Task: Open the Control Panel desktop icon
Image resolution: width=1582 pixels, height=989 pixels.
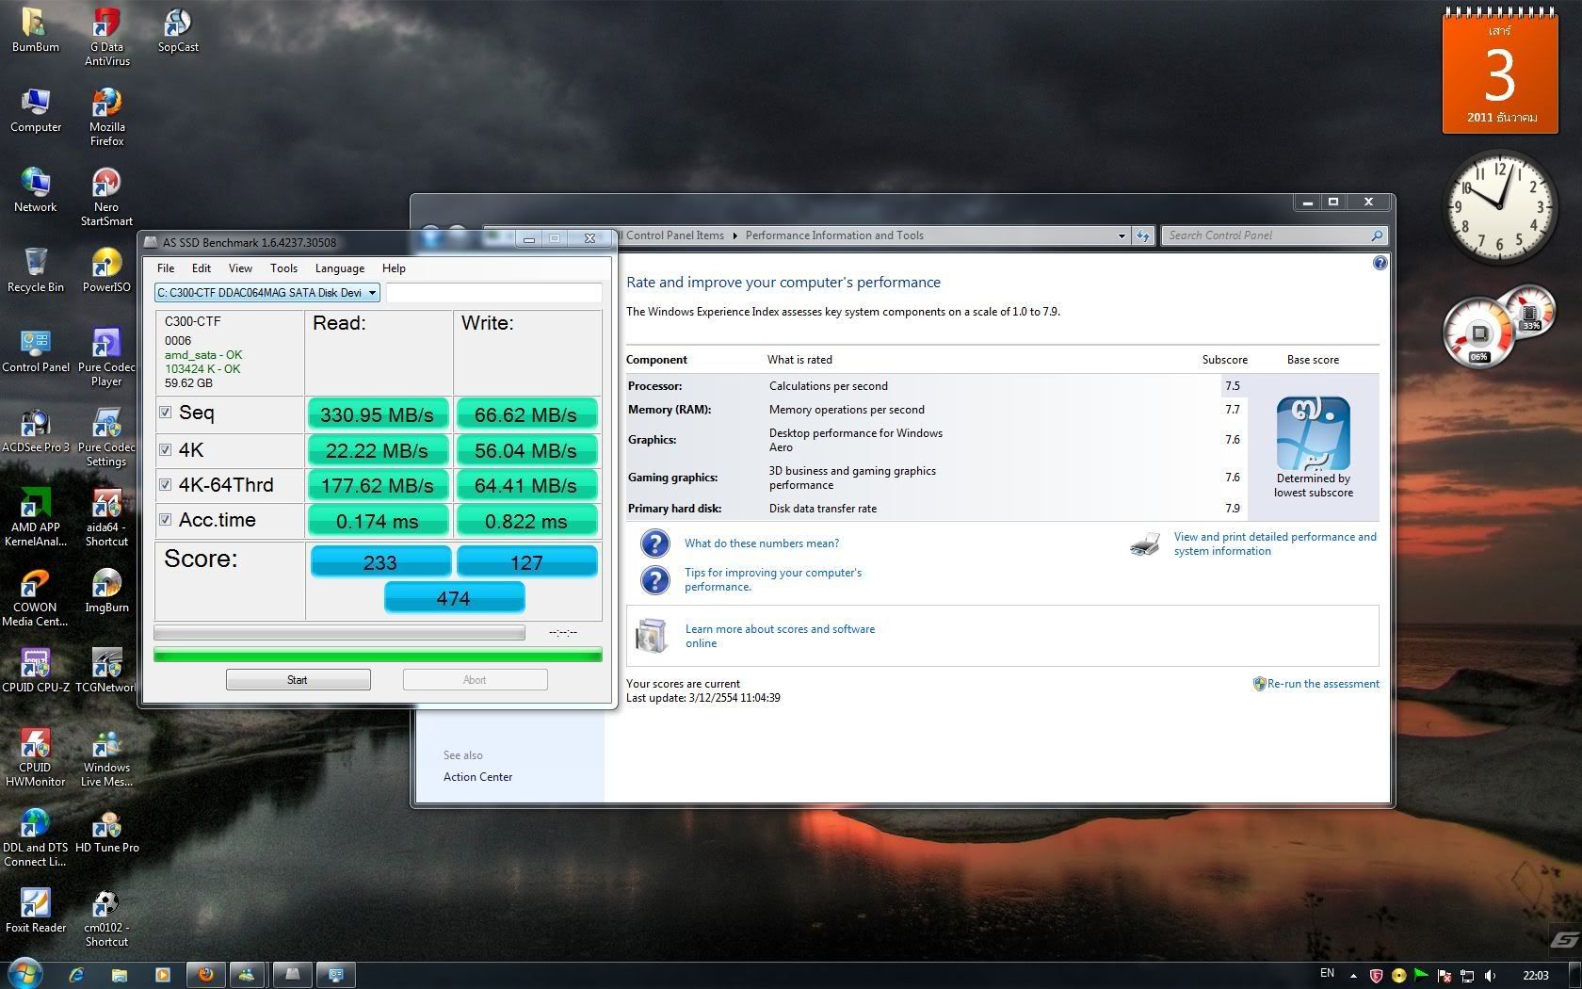Action: point(35,350)
